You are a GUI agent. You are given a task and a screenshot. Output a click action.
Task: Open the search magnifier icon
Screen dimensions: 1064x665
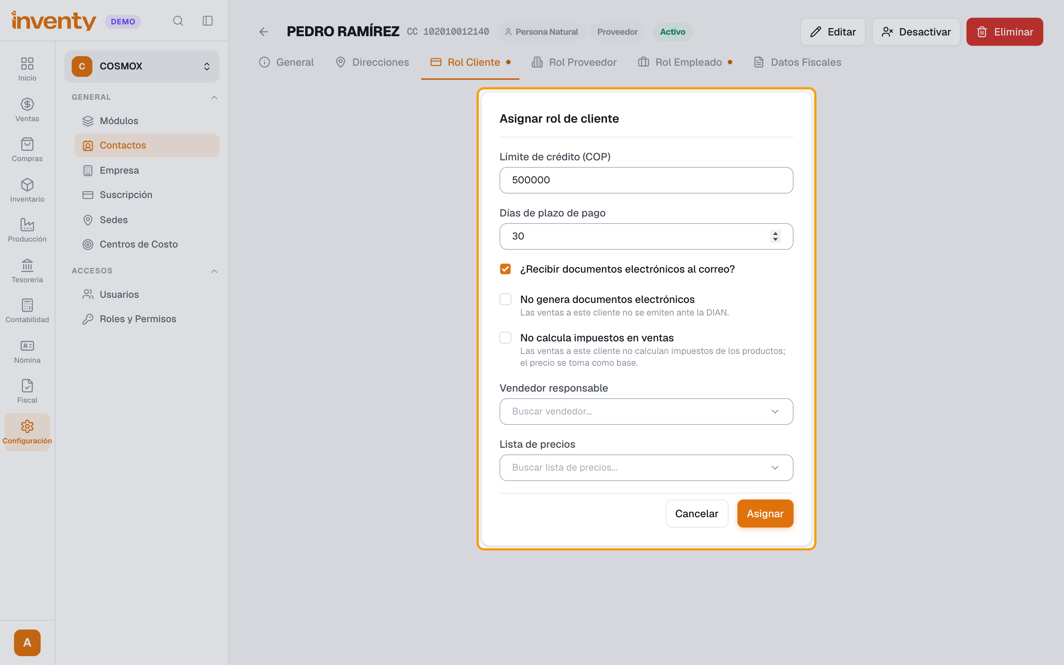pyautogui.click(x=178, y=21)
